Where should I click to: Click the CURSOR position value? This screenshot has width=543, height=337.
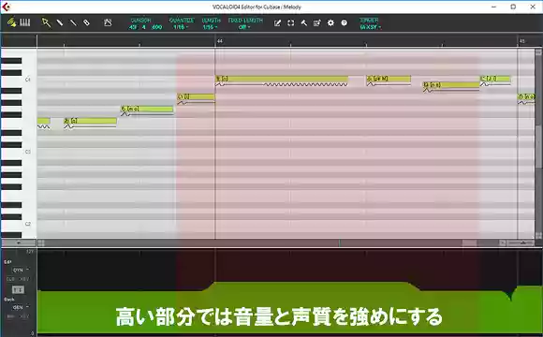(145, 27)
